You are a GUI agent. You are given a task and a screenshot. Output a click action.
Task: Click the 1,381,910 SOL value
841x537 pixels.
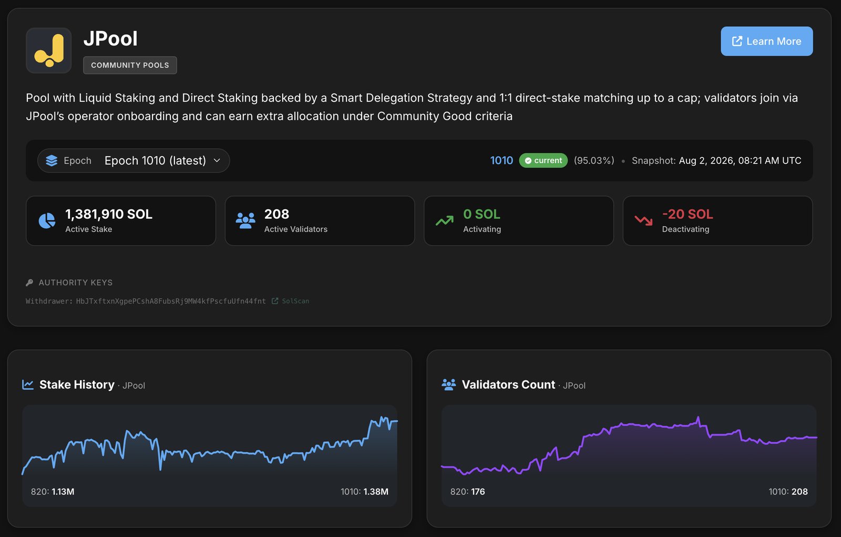(109, 214)
